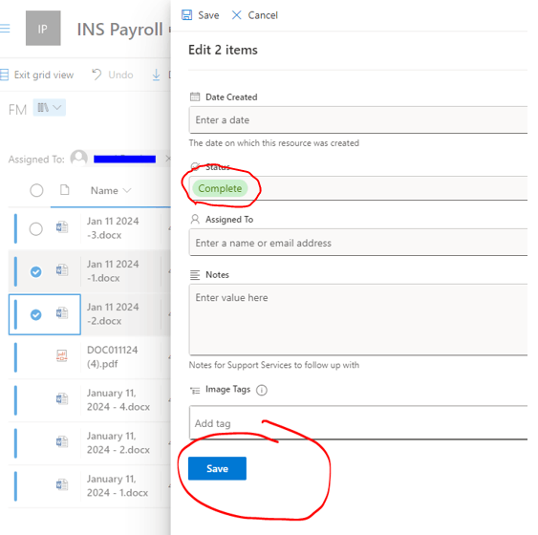The image size is (538, 535).
Task: Click file name Jan 11 2024 -3.docx
Action: [113, 228]
